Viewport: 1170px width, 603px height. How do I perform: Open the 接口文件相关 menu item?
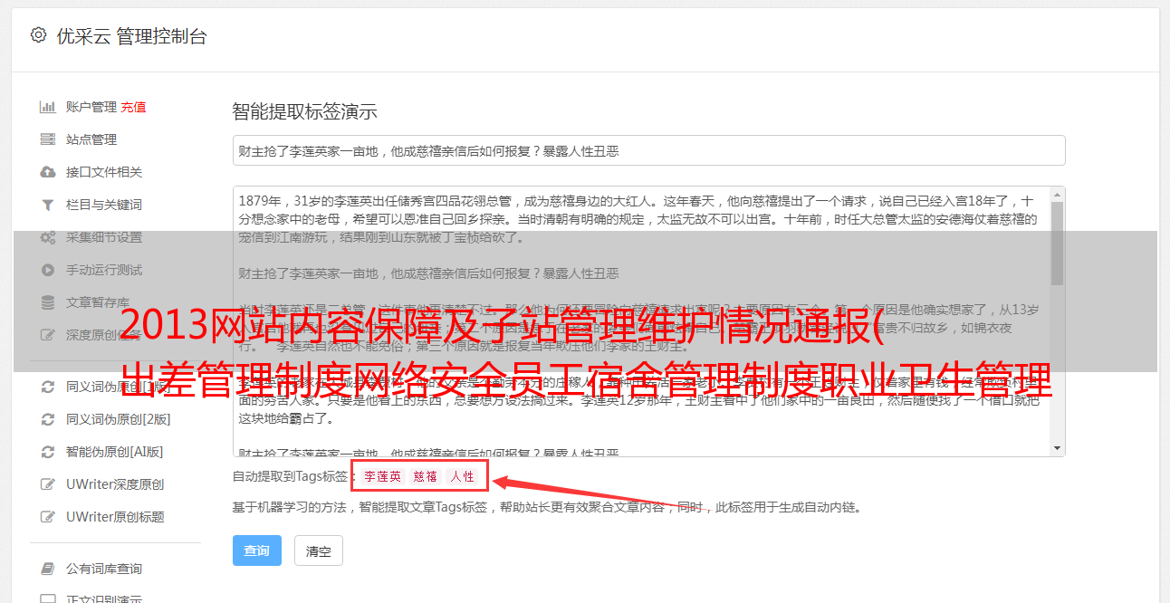[104, 172]
